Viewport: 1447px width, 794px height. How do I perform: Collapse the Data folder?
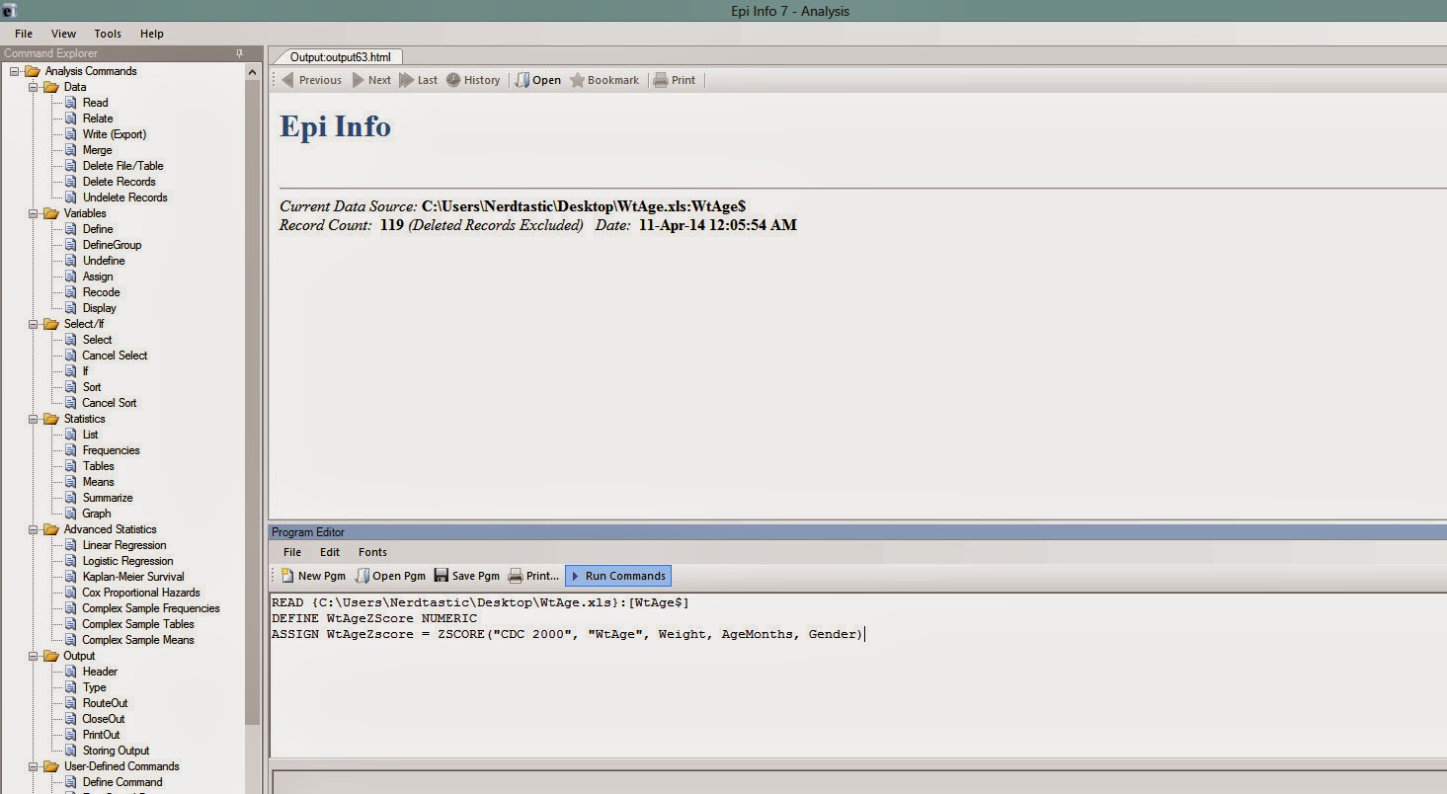tap(34, 87)
